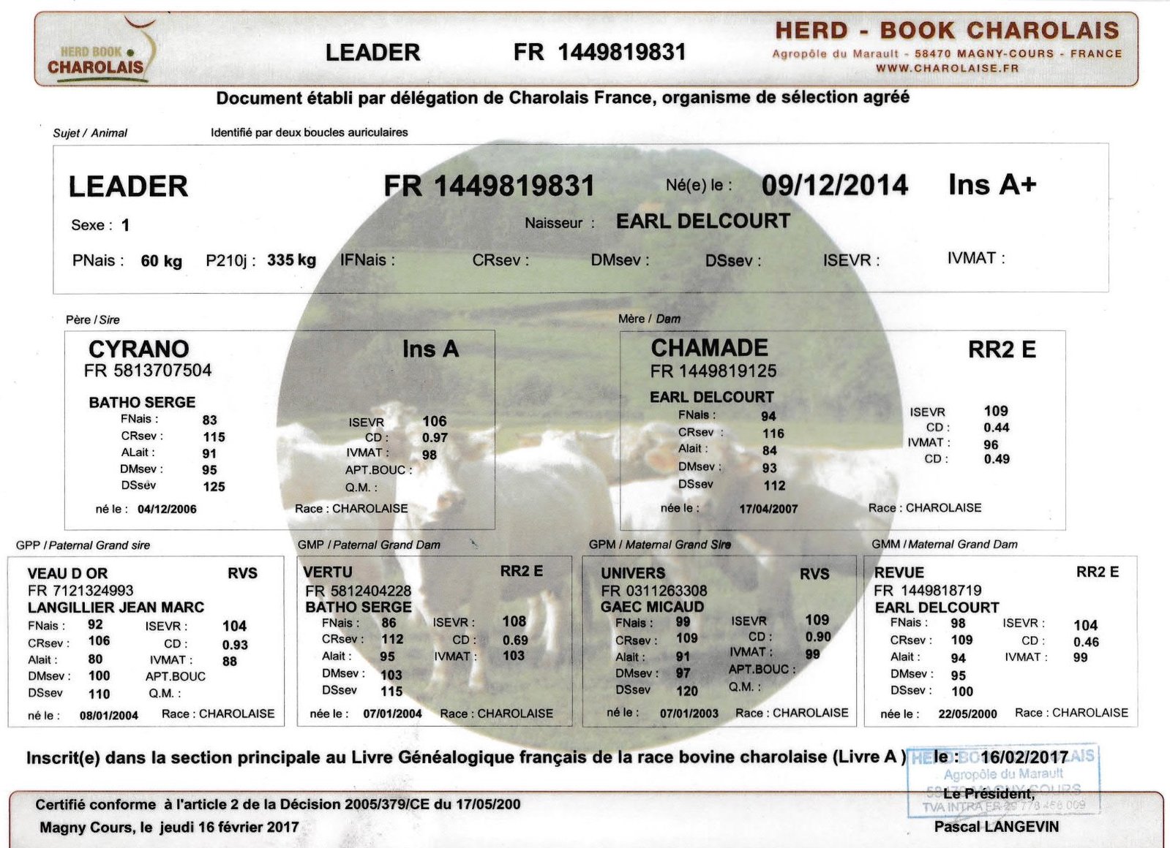1170x848 pixels.
Task: Select the registration date 16/02/2017
Action: [x=1024, y=757]
